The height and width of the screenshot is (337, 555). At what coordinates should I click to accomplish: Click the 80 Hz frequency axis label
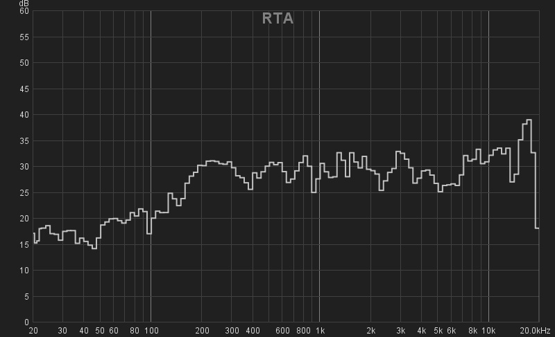135,331
